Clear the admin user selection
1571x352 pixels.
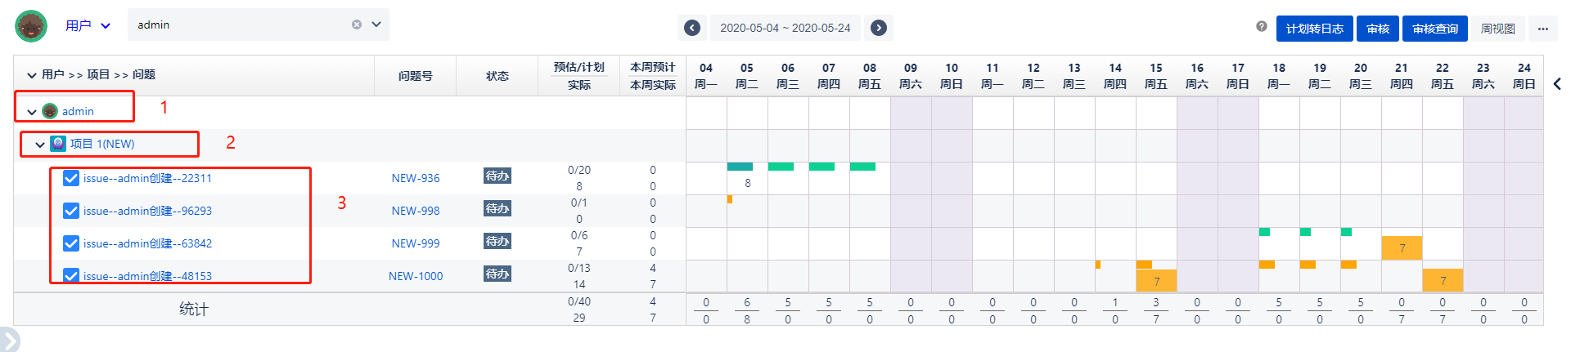pyautogui.click(x=357, y=25)
